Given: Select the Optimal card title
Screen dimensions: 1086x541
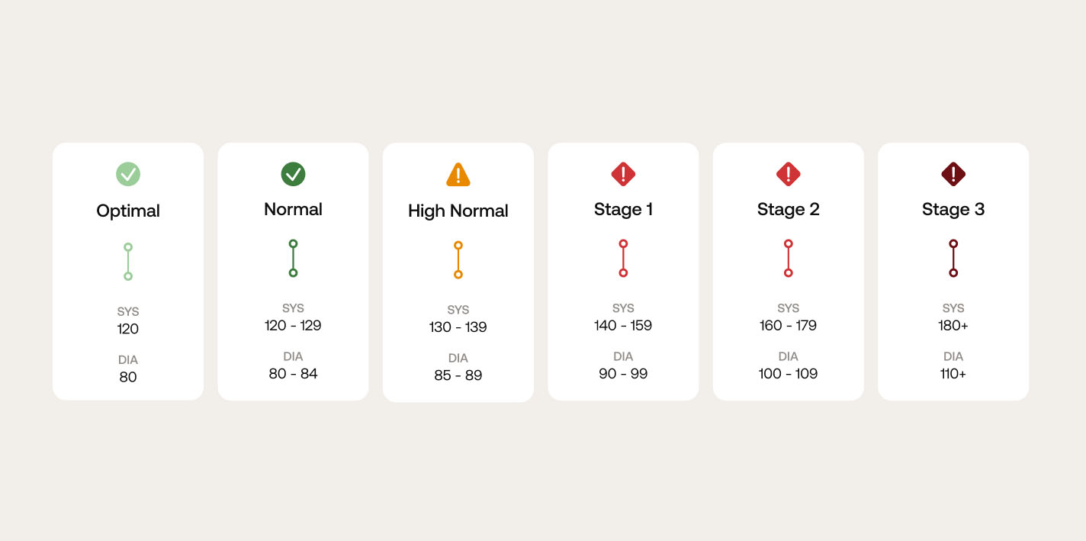Looking at the screenshot, I should (128, 211).
